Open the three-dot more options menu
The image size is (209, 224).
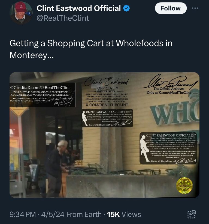coord(195,8)
